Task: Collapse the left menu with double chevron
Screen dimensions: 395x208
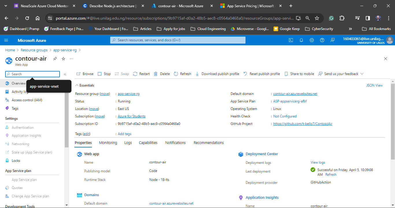Action: coord(65,74)
